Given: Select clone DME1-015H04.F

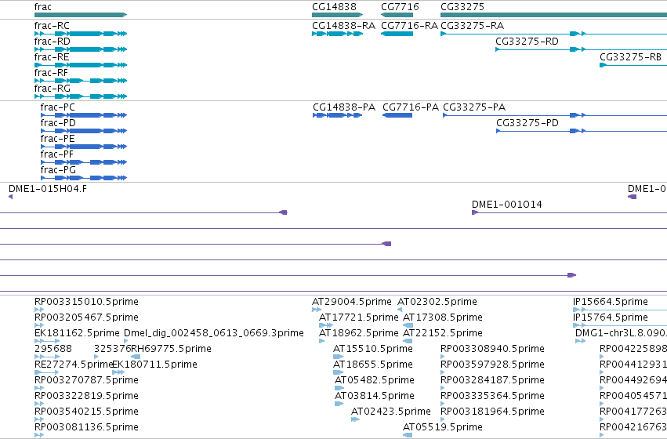Looking at the screenshot, I should pos(11,197).
